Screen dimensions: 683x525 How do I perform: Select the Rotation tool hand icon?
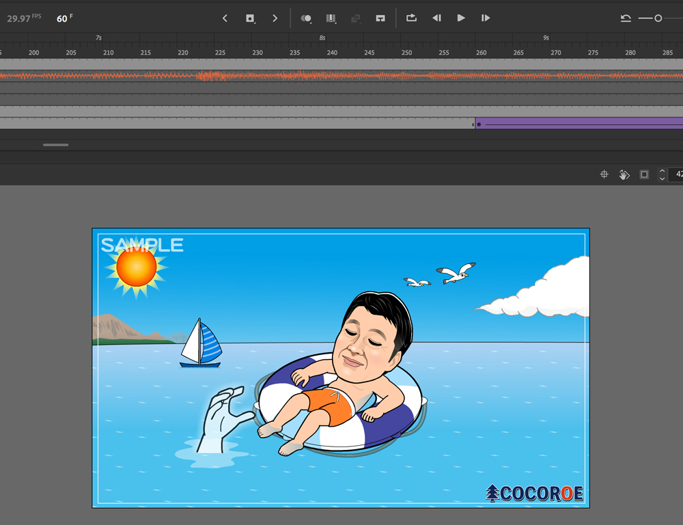tap(624, 175)
